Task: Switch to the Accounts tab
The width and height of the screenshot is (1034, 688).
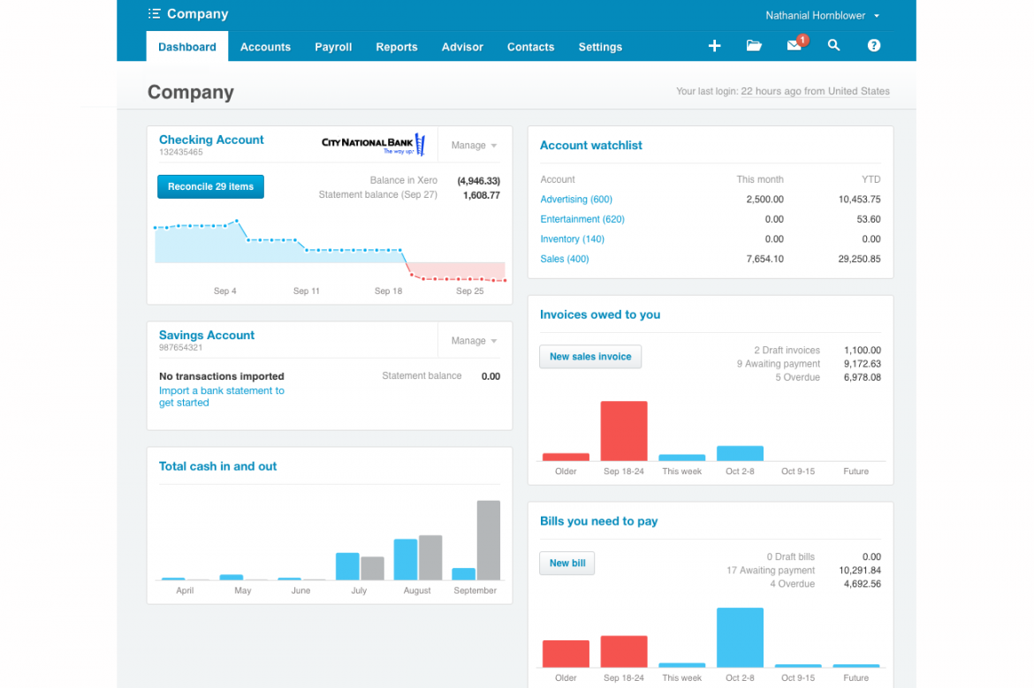Action: click(265, 47)
